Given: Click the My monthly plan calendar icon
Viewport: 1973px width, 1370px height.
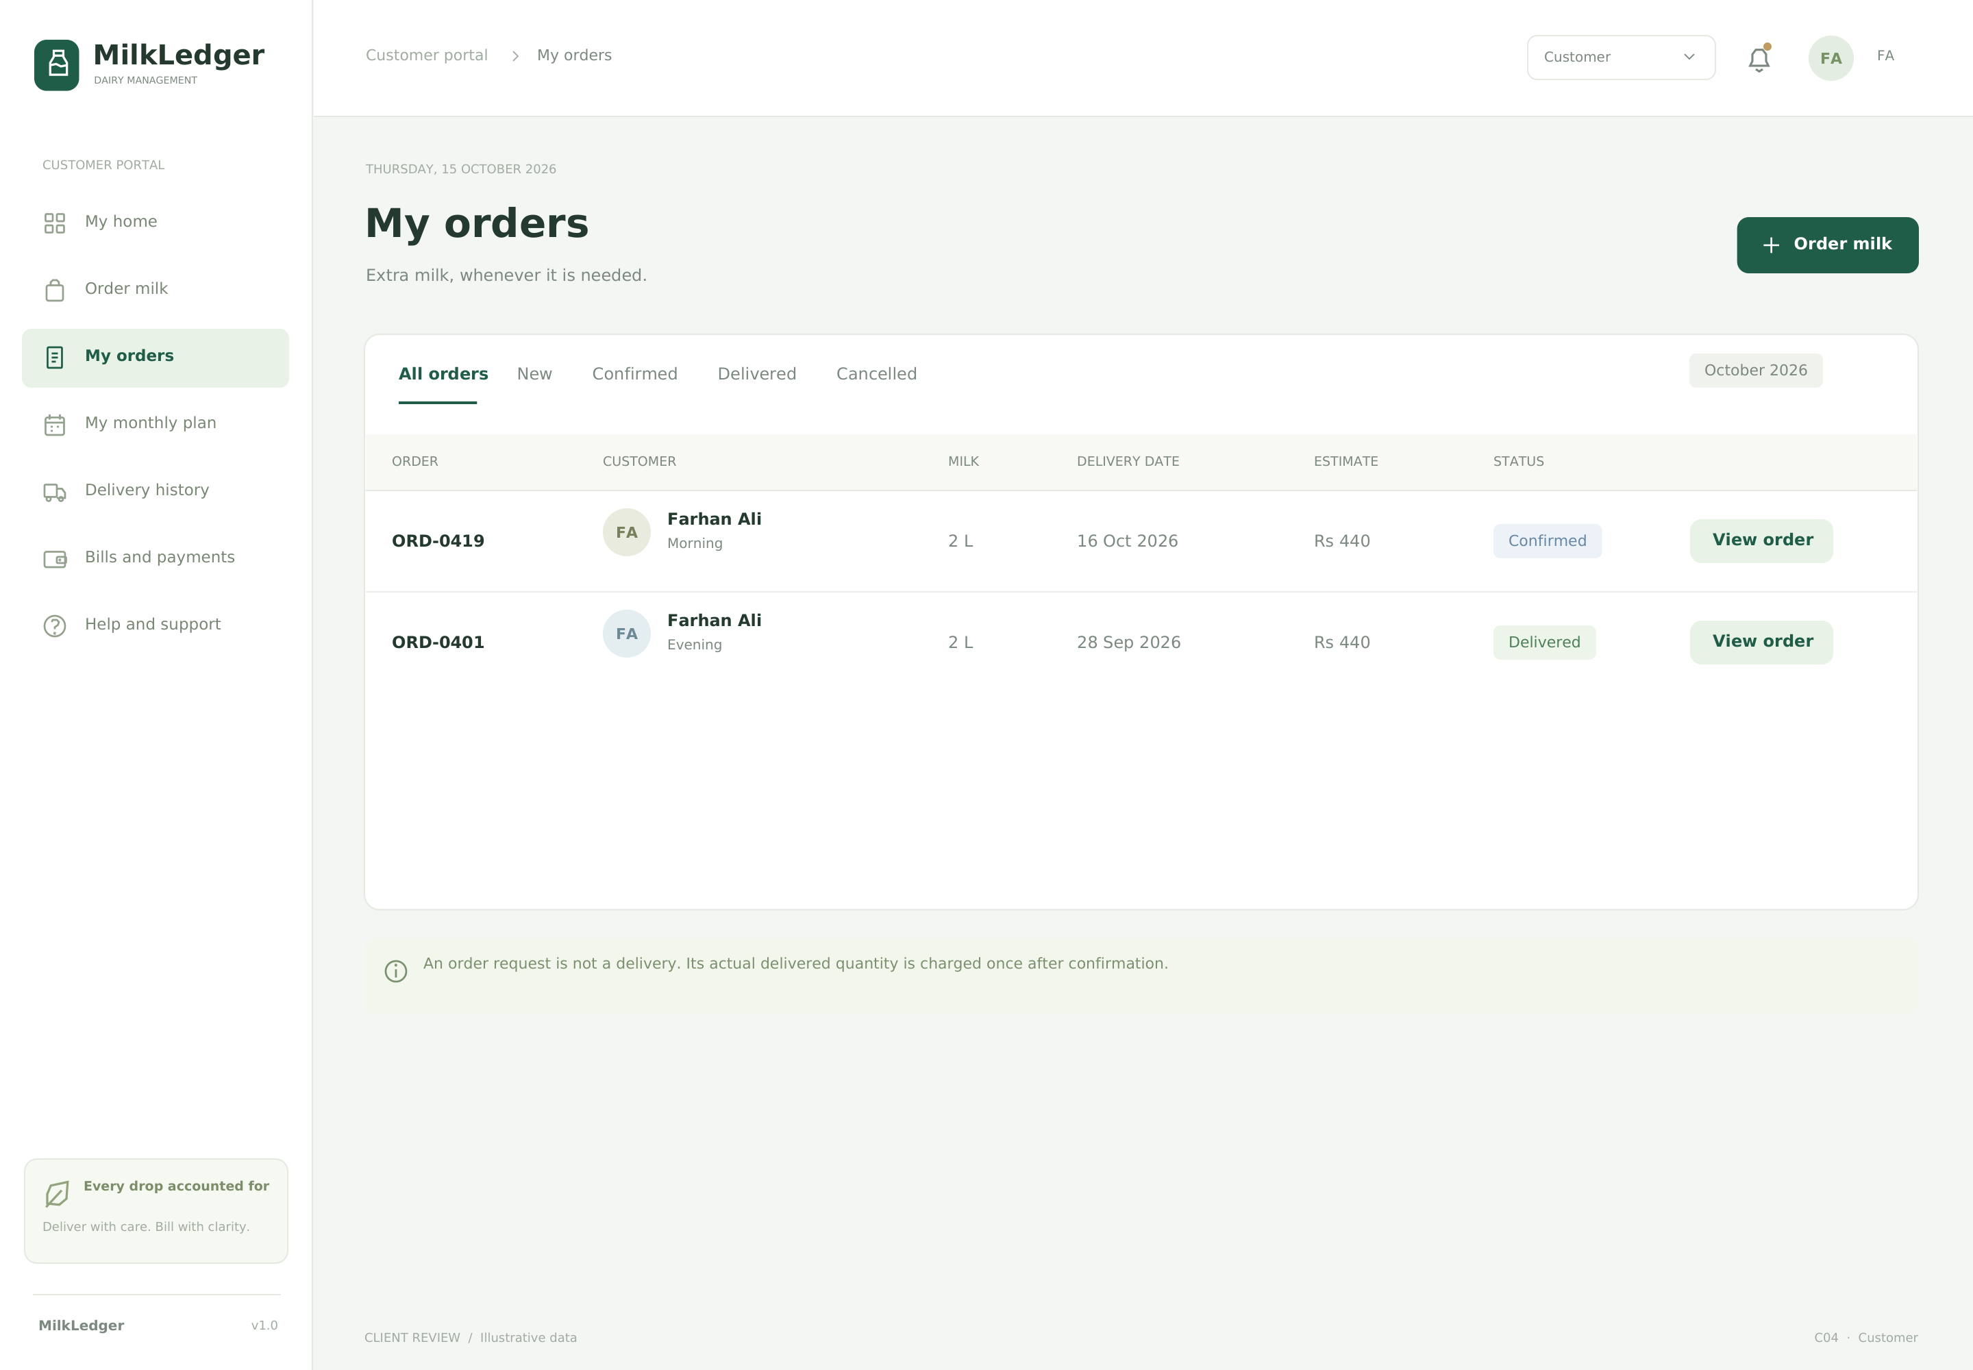Looking at the screenshot, I should pos(55,425).
